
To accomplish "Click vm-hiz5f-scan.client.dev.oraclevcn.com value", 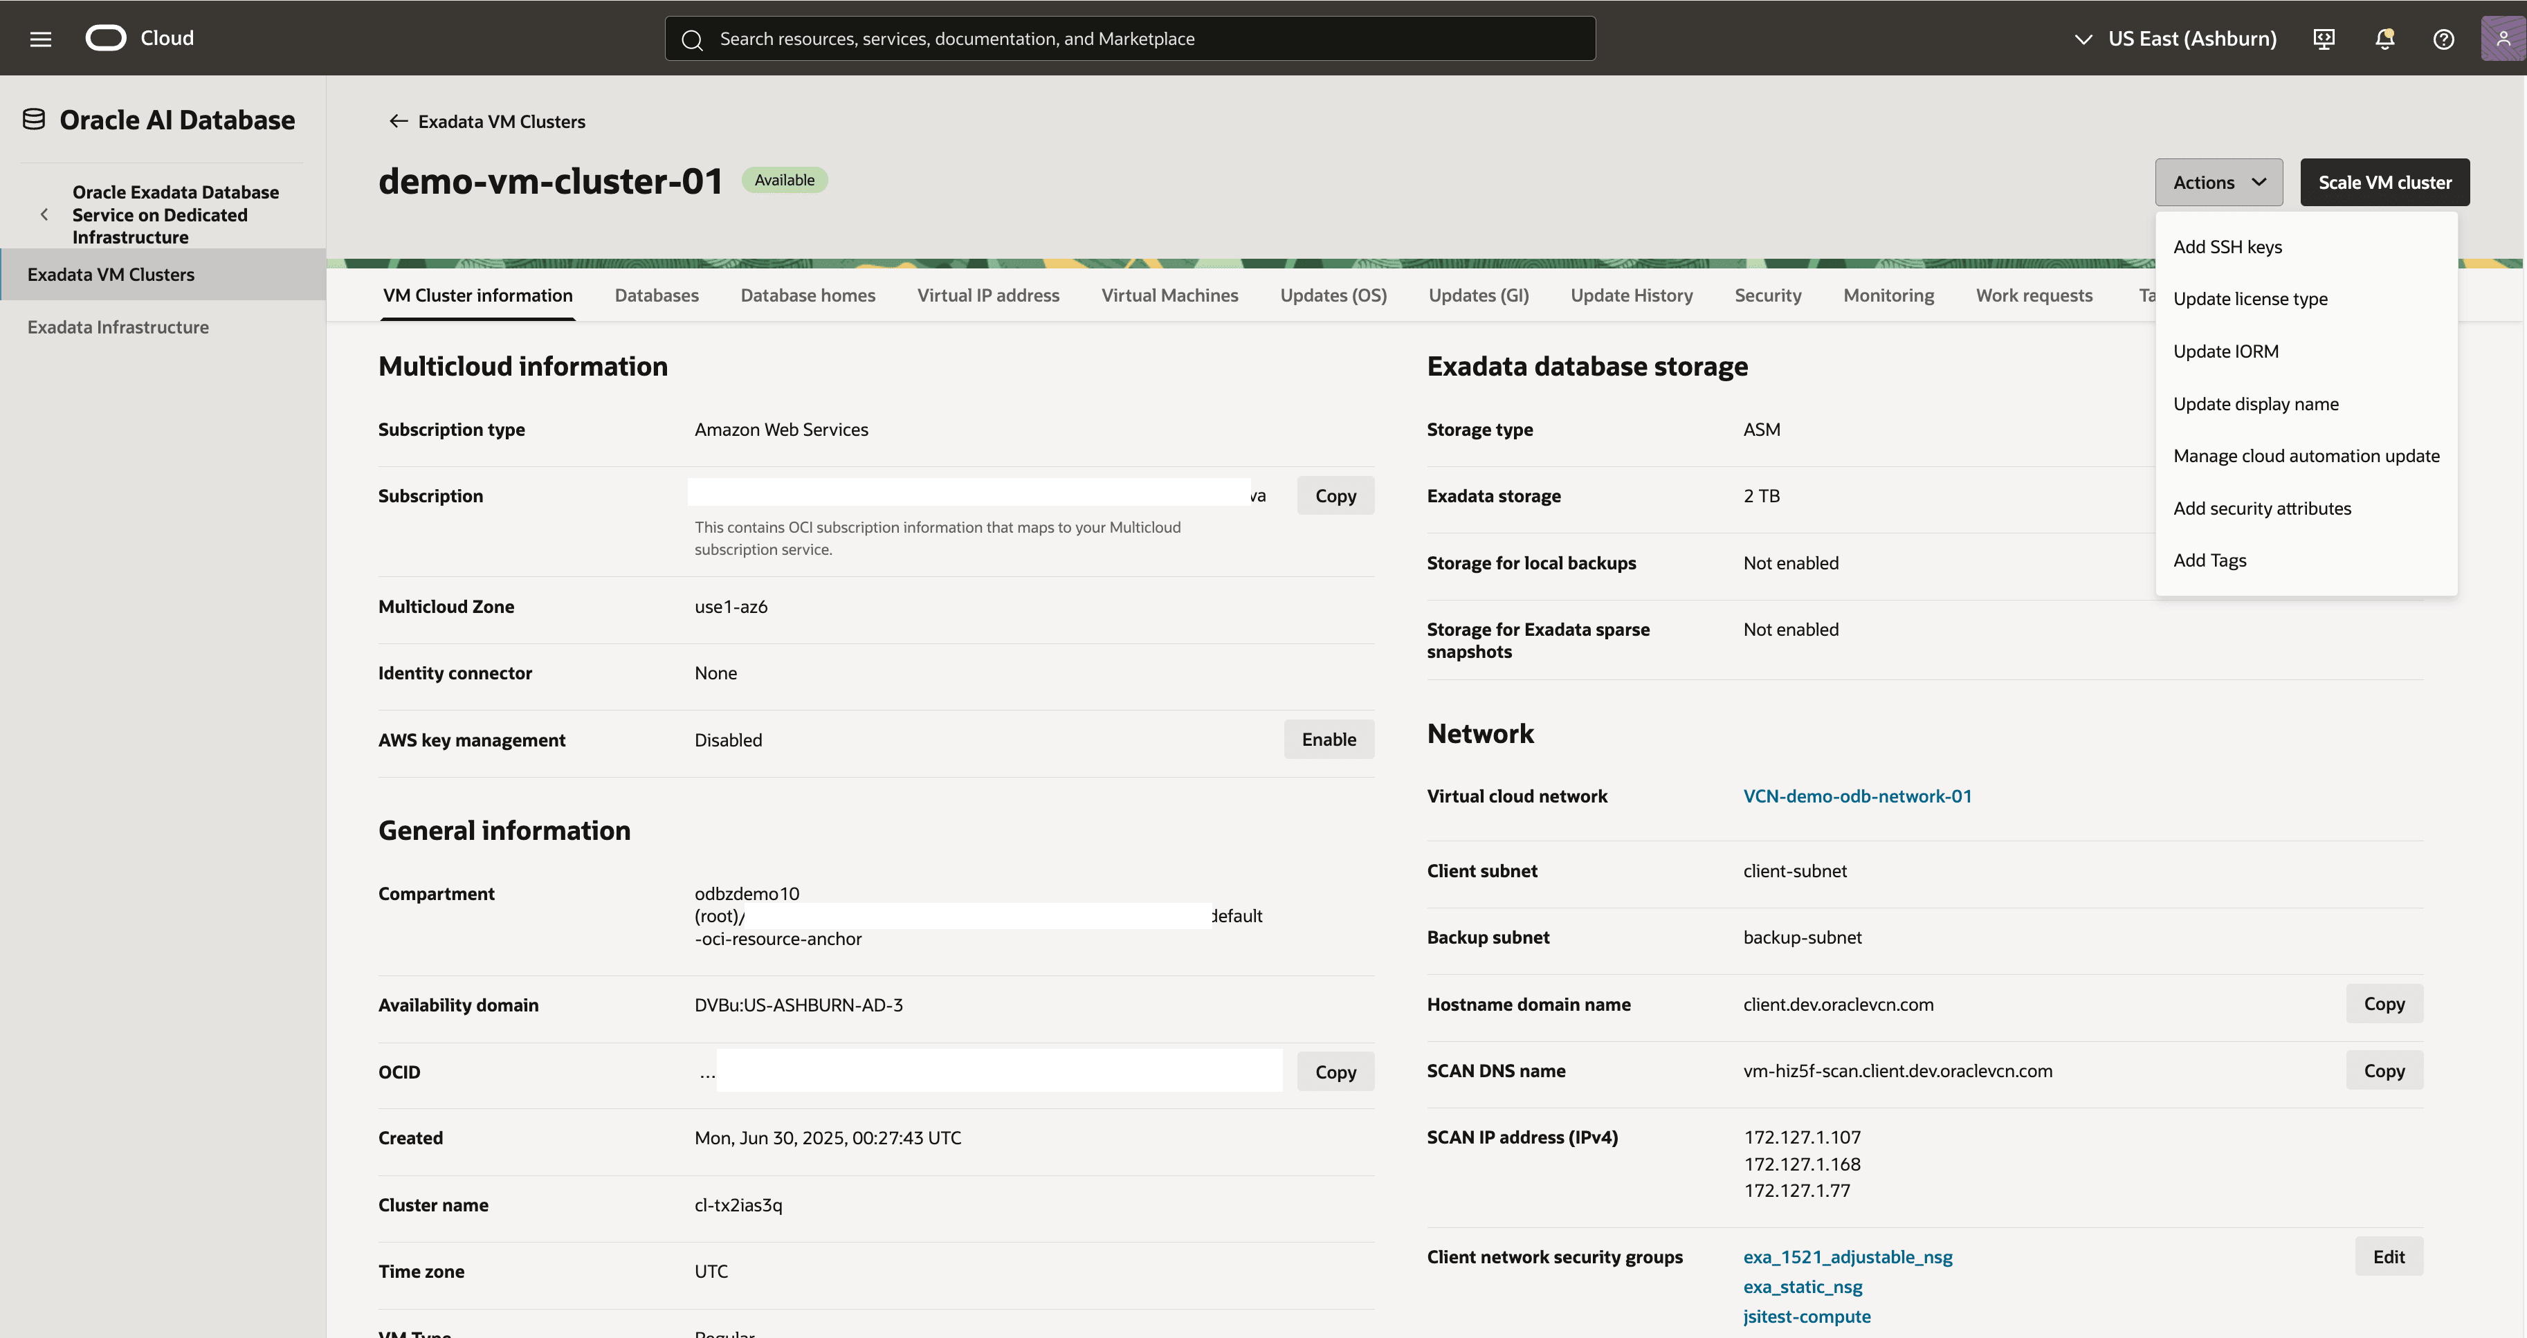I will tap(1897, 1070).
